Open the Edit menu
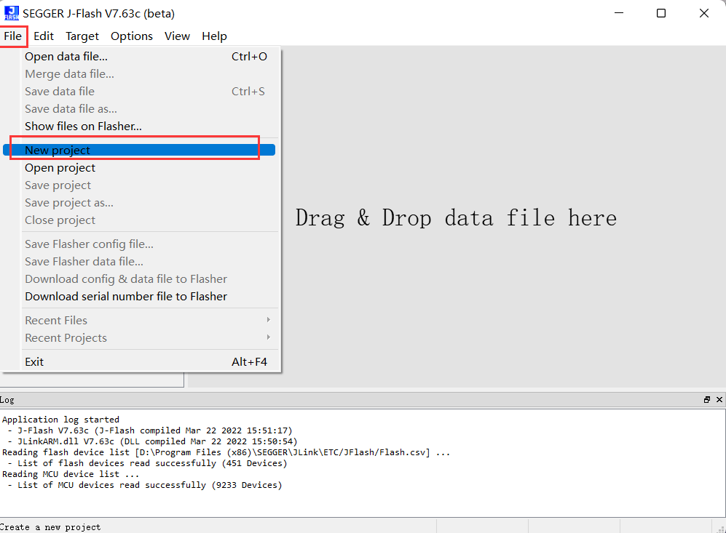The height and width of the screenshot is (533, 726). coord(44,36)
